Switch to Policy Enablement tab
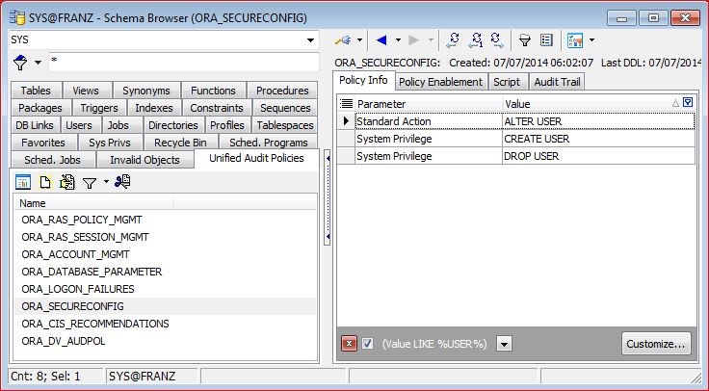 pos(440,82)
